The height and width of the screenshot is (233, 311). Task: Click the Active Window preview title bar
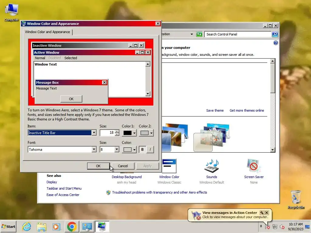[92, 52]
